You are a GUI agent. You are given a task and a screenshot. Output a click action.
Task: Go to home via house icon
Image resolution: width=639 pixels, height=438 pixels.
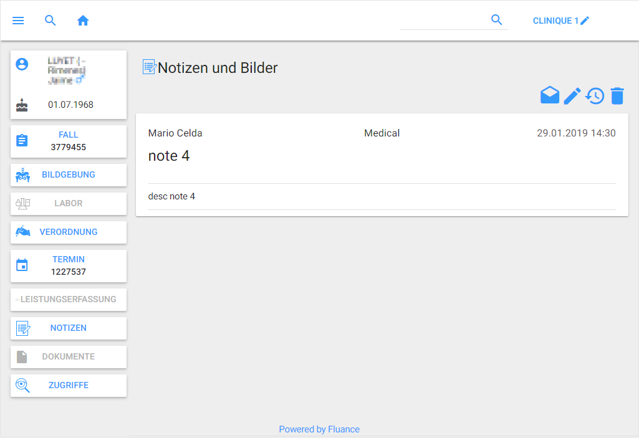[x=83, y=21]
